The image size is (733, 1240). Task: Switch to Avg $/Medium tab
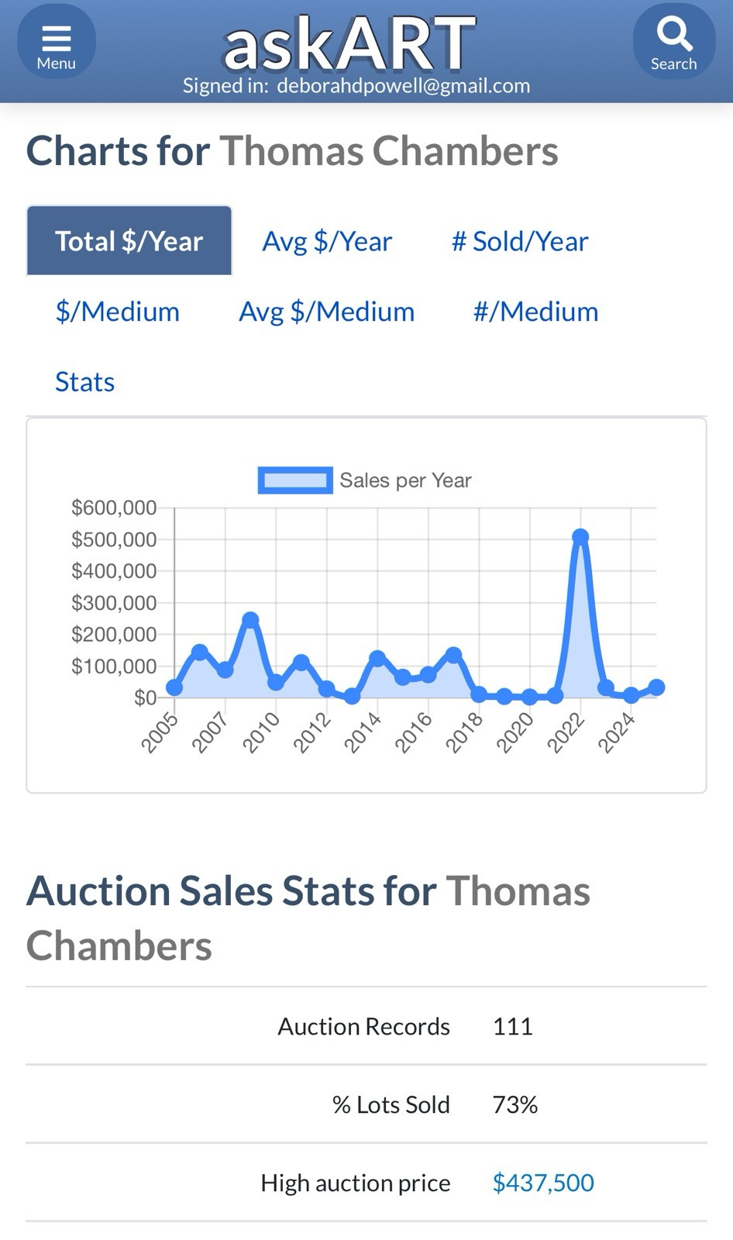327,312
